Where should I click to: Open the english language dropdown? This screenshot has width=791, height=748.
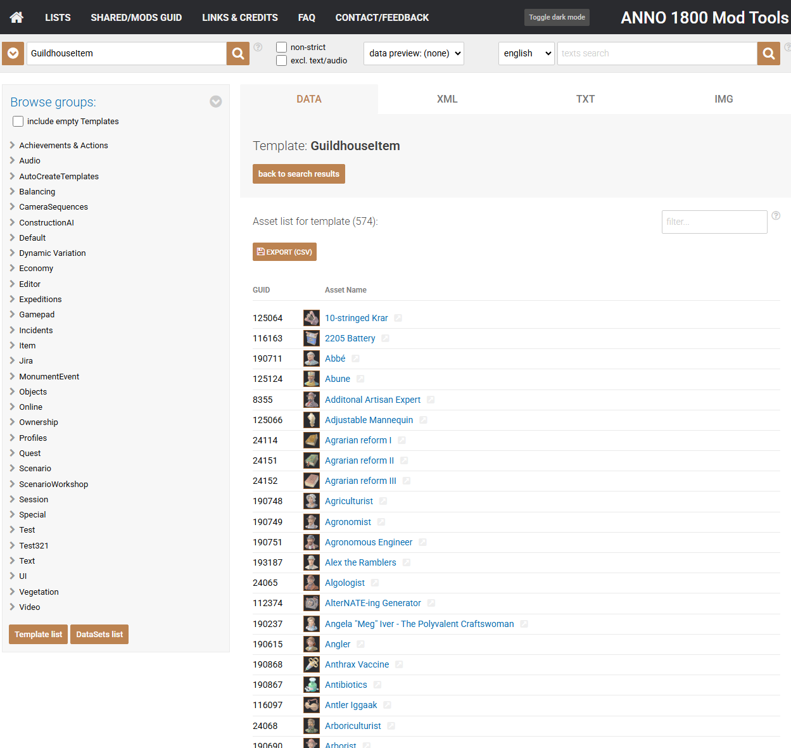pos(526,54)
